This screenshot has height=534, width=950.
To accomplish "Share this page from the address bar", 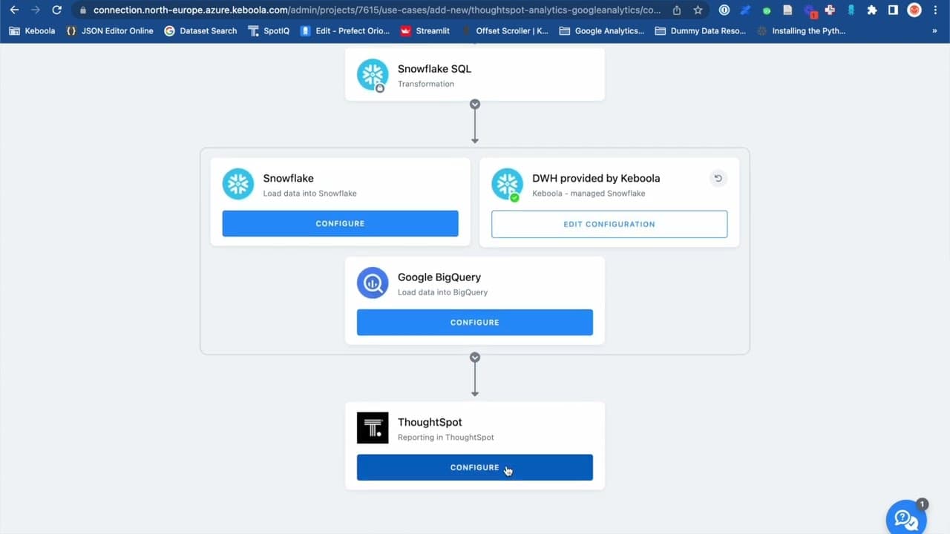I will [x=677, y=10].
